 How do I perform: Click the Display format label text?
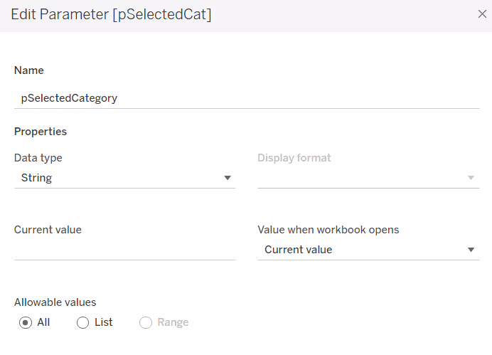tap(294, 158)
